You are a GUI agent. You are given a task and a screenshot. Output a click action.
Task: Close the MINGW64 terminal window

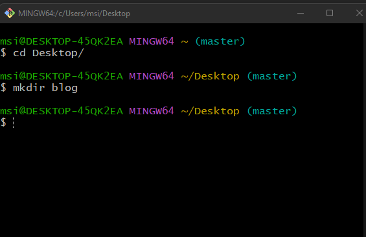[x=359, y=14]
